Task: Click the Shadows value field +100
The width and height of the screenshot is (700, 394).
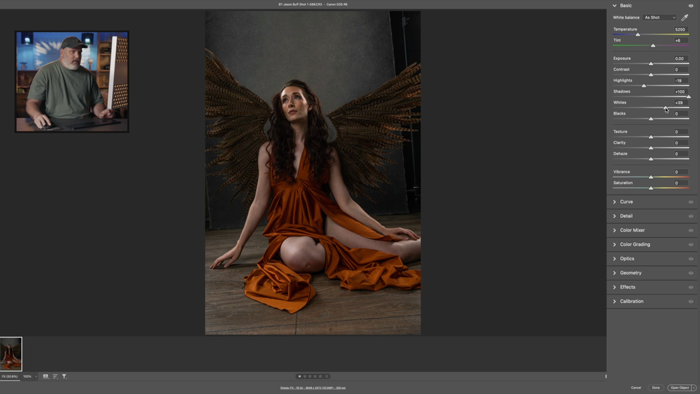Action: pyautogui.click(x=681, y=91)
